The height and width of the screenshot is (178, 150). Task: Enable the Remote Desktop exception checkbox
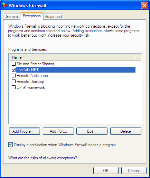13,82
